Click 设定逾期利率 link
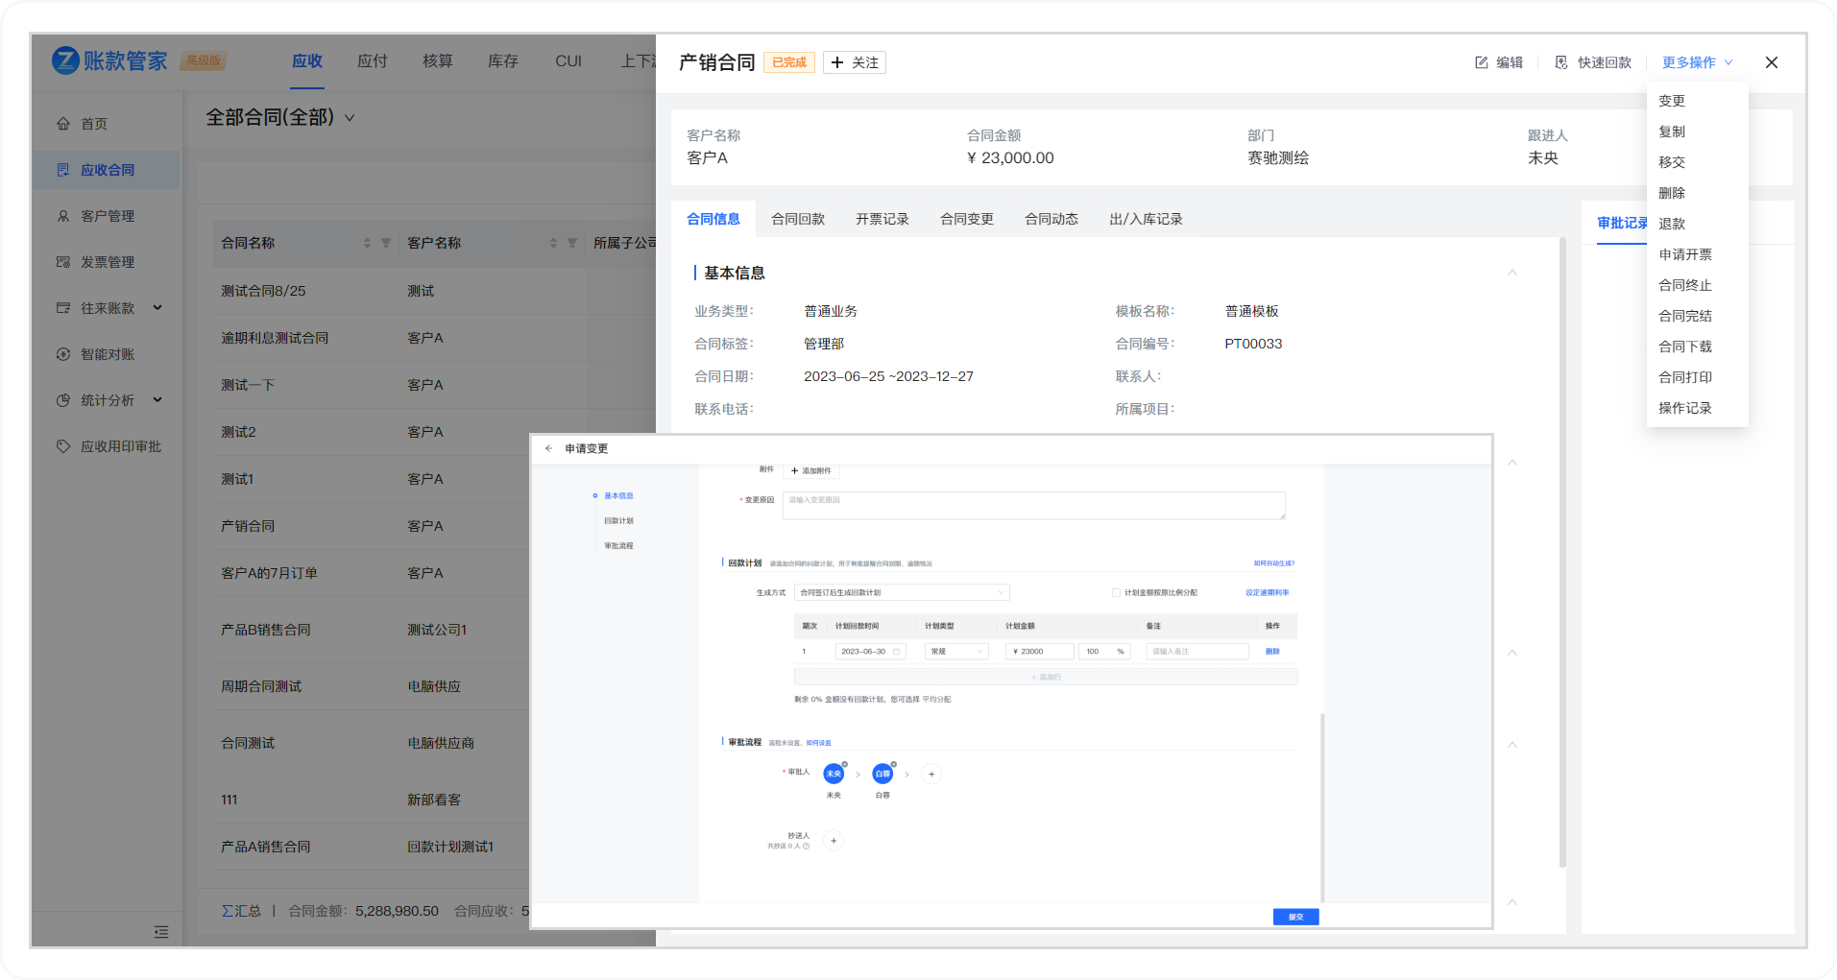Viewport: 1837px width, 980px height. [1267, 593]
